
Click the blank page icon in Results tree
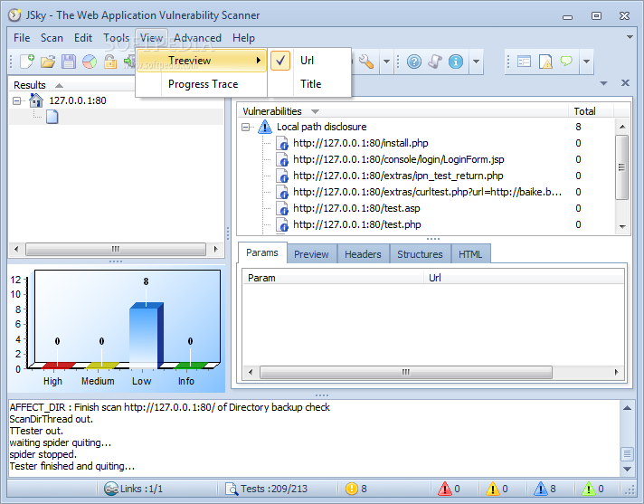coord(52,117)
